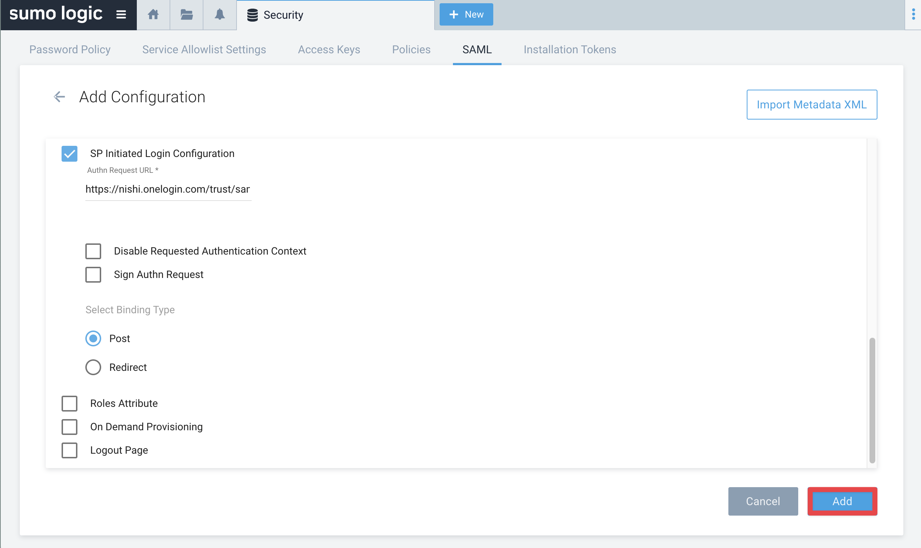Click the Authn Request URL field
This screenshot has width=921, height=548.
point(168,189)
